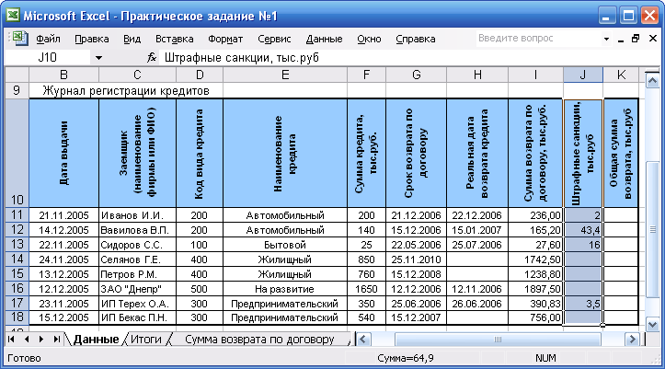
Task: Select the Данные sheet tab
Action: tap(96, 340)
